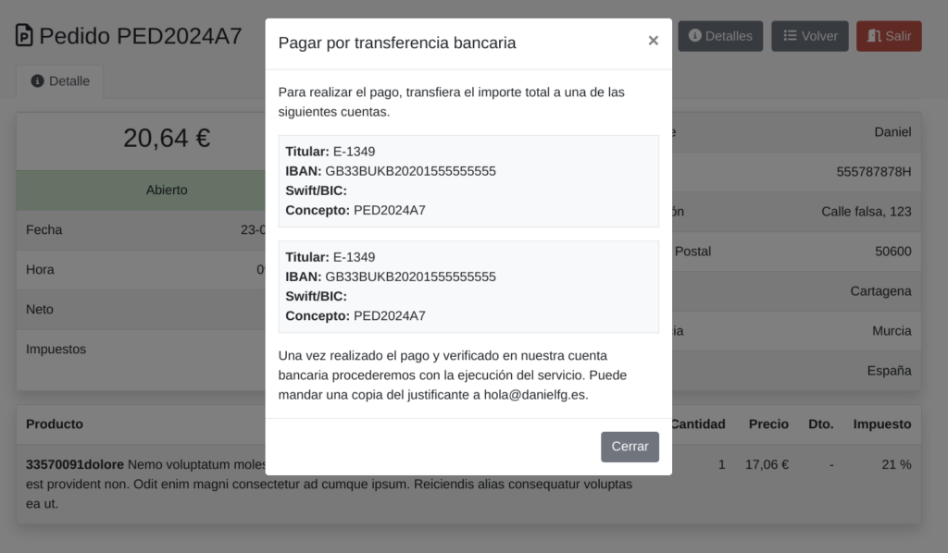This screenshot has height=553, width=948.
Task: Select the second account's IBAN number
Action: pyautogui.click(x=410, y=277)
